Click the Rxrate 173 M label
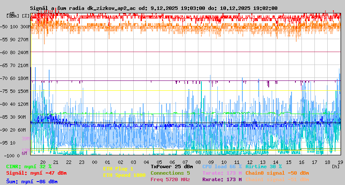This screenshot has width=345, height=185. tap(222, 179)
